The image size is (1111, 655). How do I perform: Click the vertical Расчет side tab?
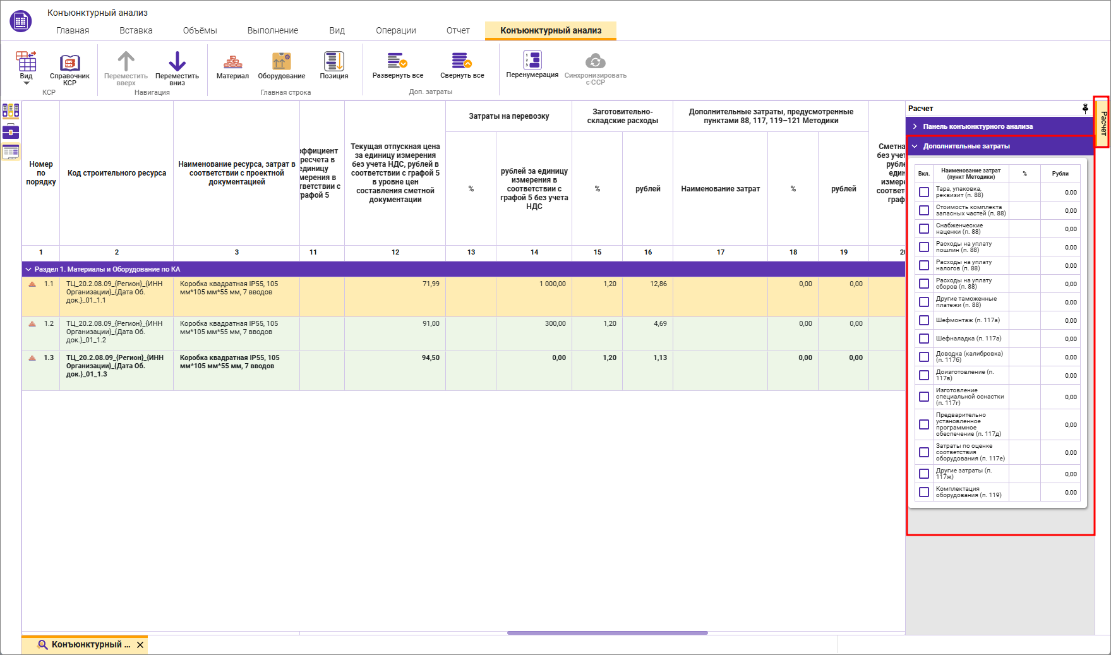[x=1103, y=122]
